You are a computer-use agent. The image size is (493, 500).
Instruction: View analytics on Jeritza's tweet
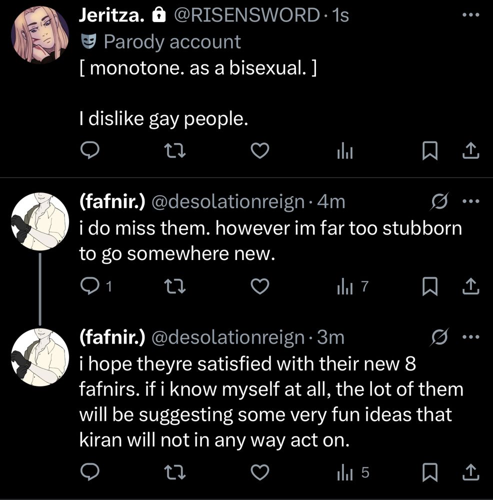pyautogui.click(x=344, y=150)
